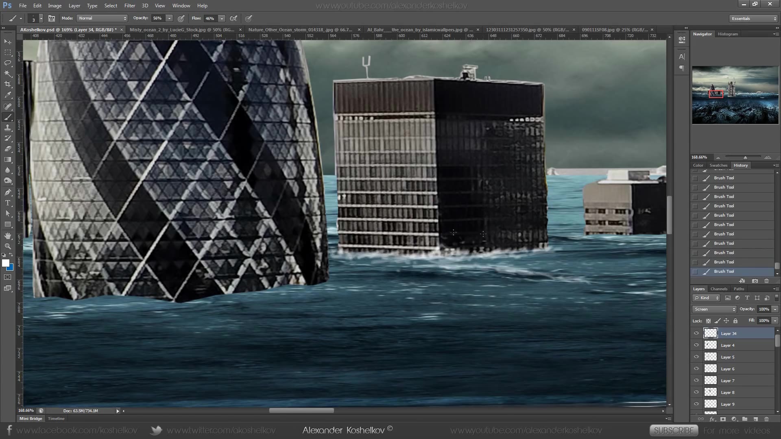
Task: Activate the Zoom tool
Action: click(x=8, y=246)
